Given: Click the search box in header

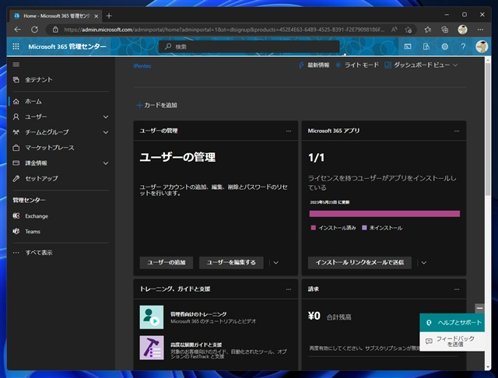Looking at the screenshot, I should (x=249, y=47).
